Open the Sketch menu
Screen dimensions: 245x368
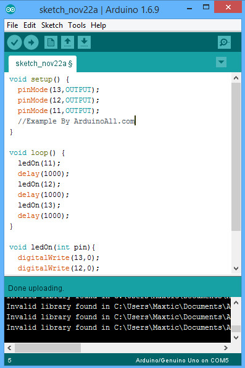pyautogui.click(x=52, y=25)
